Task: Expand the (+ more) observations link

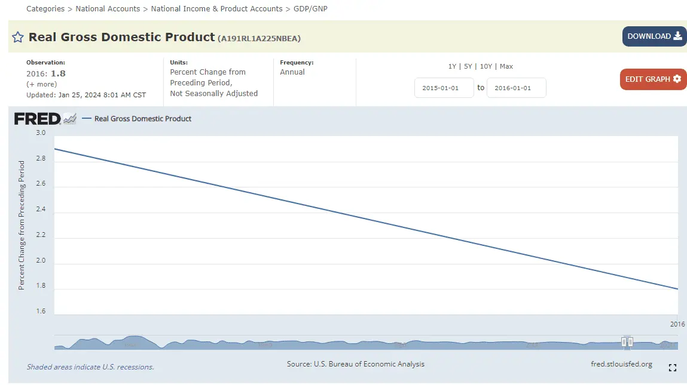Action: pyautogui.click(x=42, y=84)
